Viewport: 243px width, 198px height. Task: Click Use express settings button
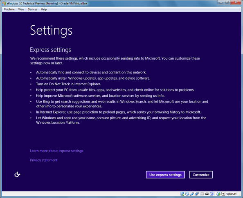[165, 175]
